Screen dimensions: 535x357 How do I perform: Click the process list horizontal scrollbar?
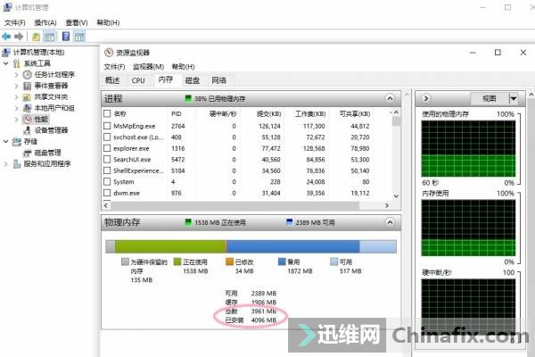point(235,205)
